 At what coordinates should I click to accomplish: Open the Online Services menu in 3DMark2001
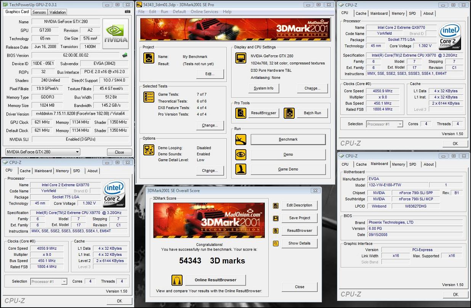click(x=205, y=11)
